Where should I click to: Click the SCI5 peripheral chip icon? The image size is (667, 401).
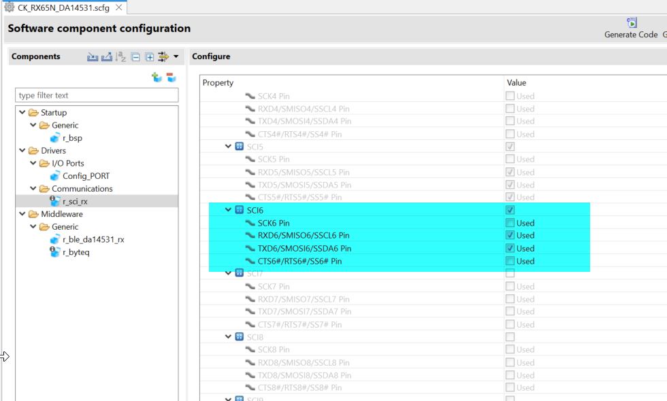tap(240, 147)
